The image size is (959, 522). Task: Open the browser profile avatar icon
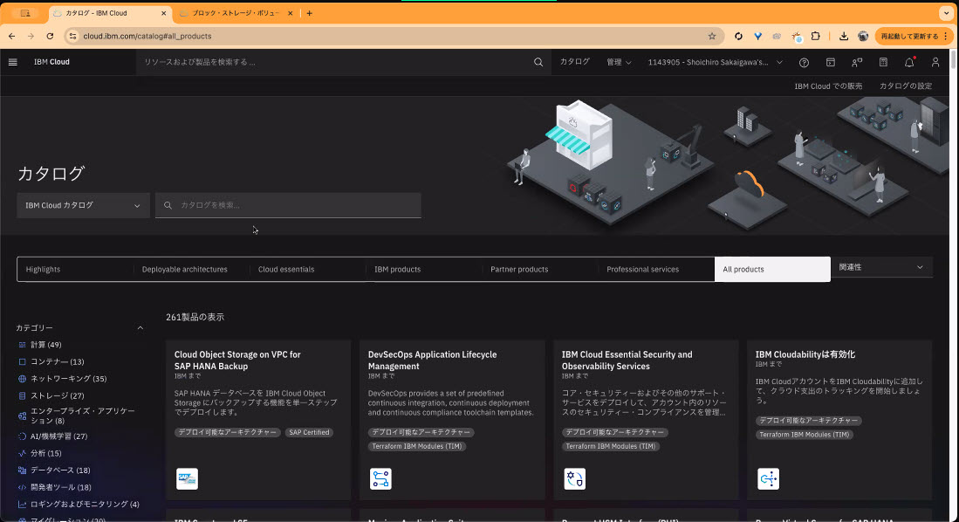863,36
